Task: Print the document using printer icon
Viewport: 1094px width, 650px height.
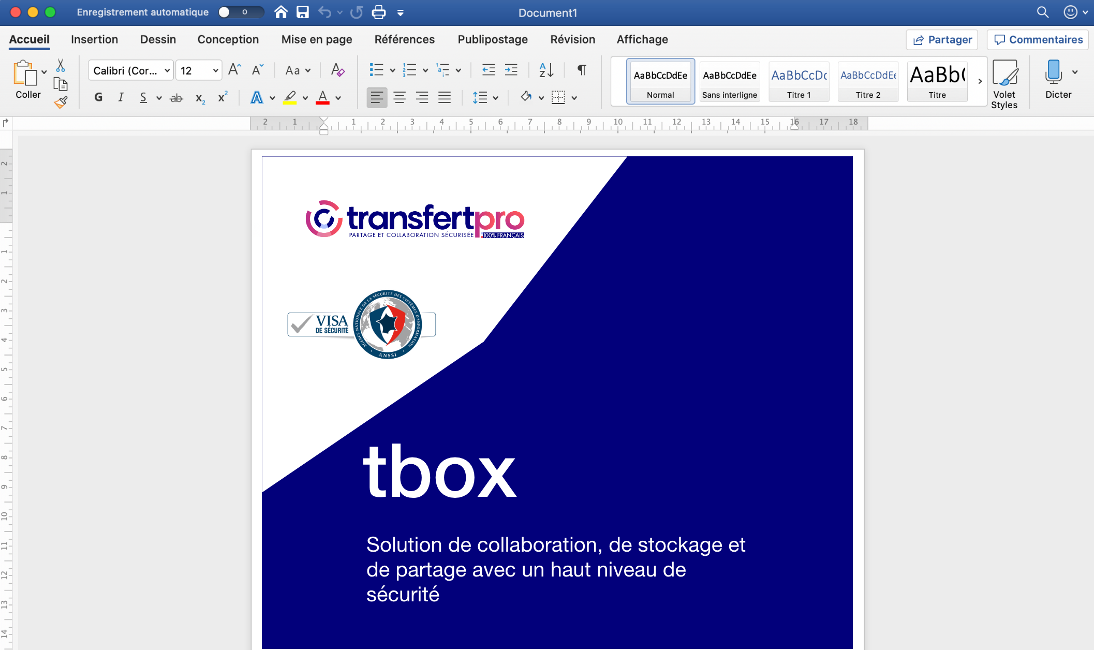Action: pos(379,12)
